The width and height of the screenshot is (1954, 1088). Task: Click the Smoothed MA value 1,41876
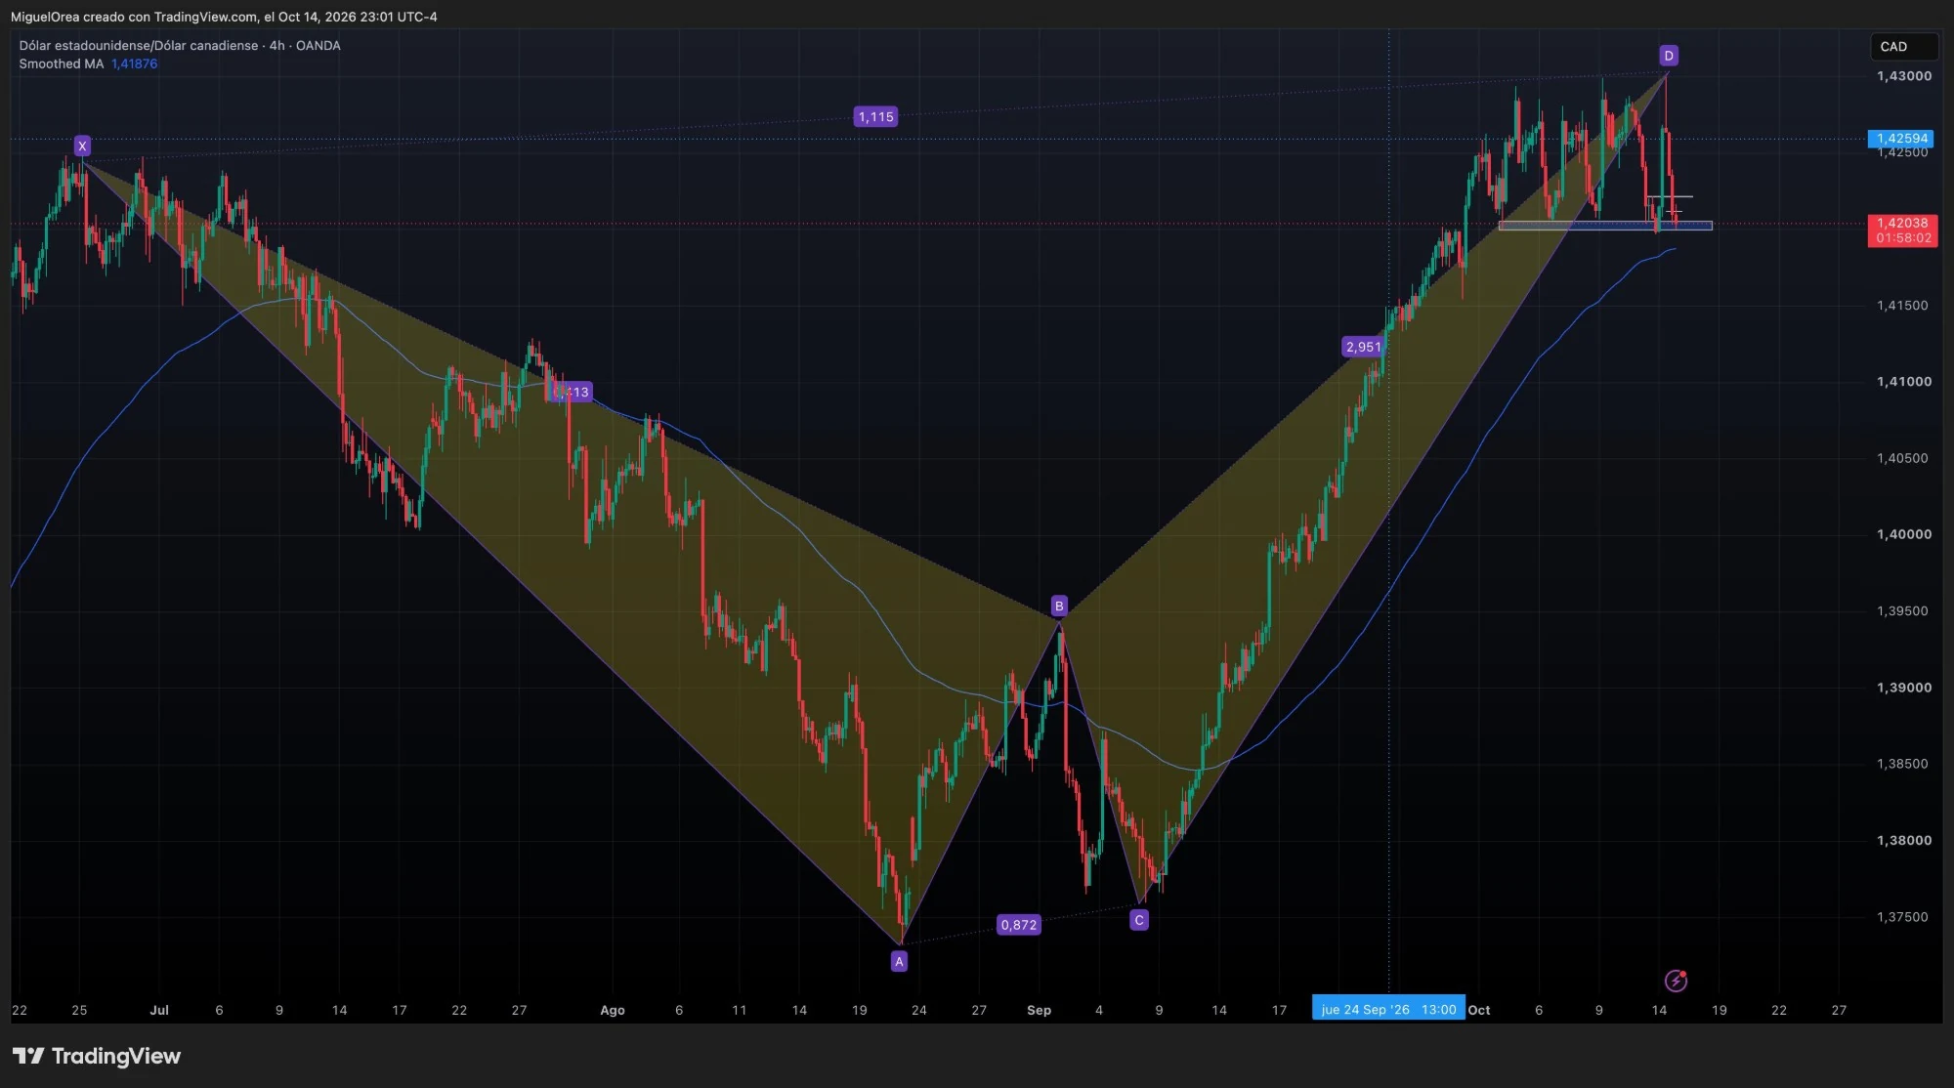[134, 63]
